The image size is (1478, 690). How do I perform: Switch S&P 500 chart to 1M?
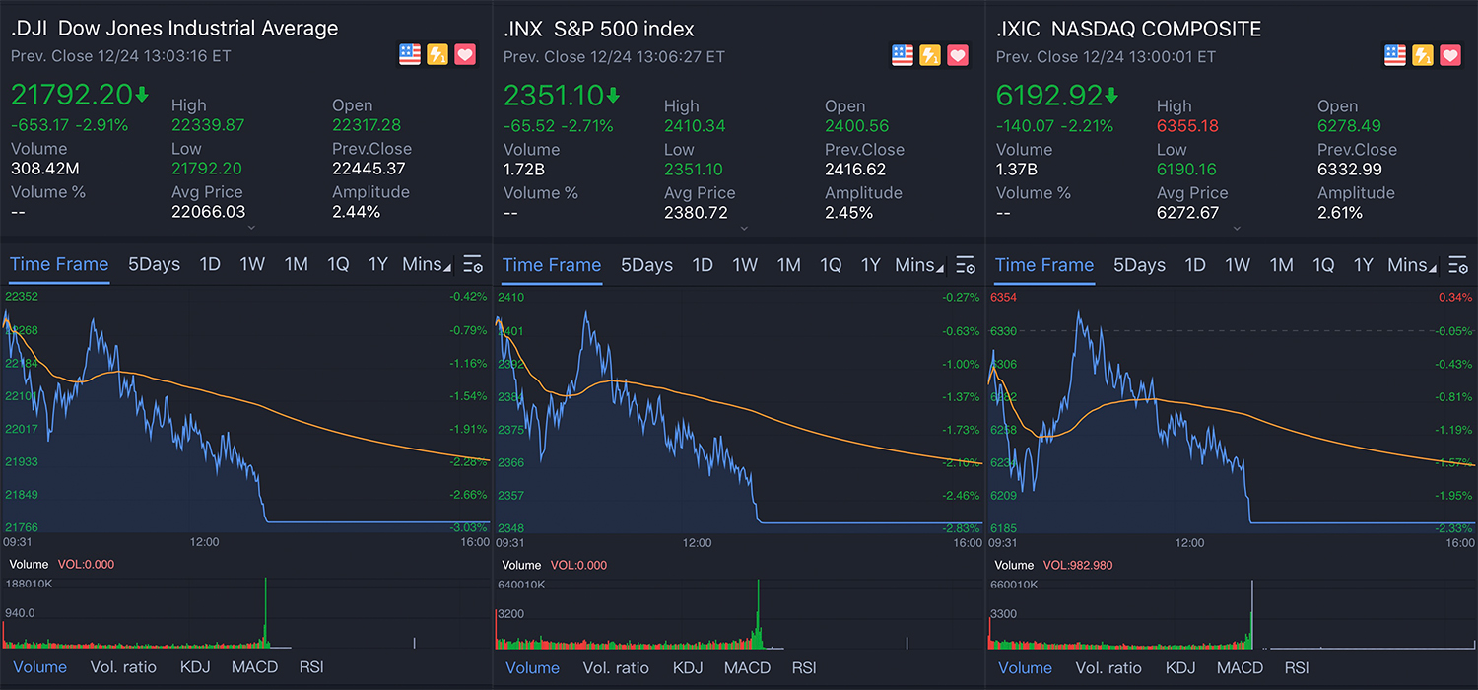click(788, 264)
